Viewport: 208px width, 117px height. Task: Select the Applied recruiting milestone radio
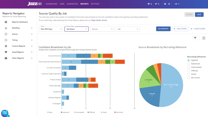coord(188,60)
